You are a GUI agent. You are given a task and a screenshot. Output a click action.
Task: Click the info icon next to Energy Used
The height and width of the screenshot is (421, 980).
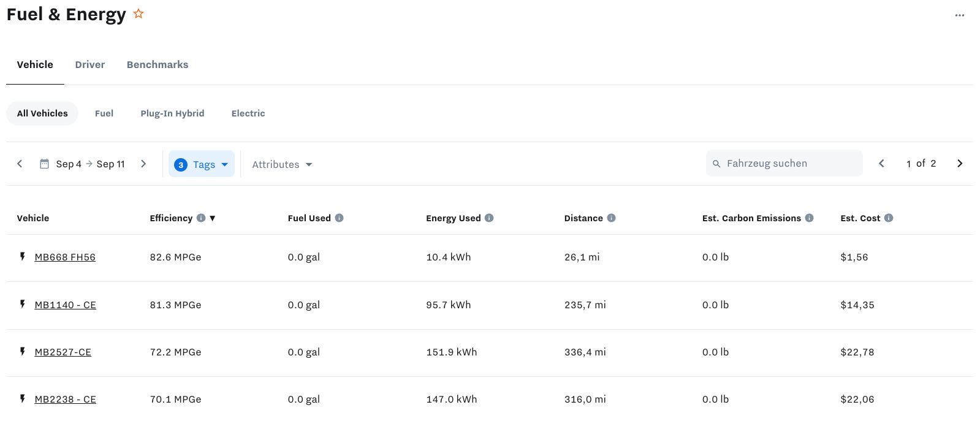(488, 218)
